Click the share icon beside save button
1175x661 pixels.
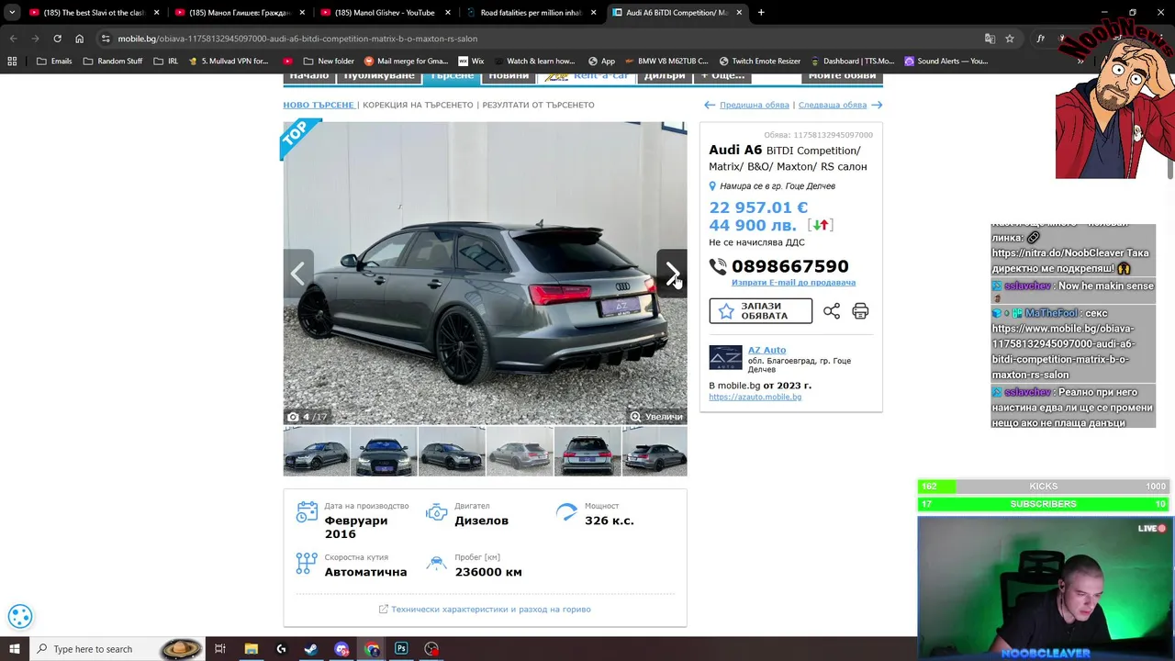pyautogui.click(x=832, y=311)
